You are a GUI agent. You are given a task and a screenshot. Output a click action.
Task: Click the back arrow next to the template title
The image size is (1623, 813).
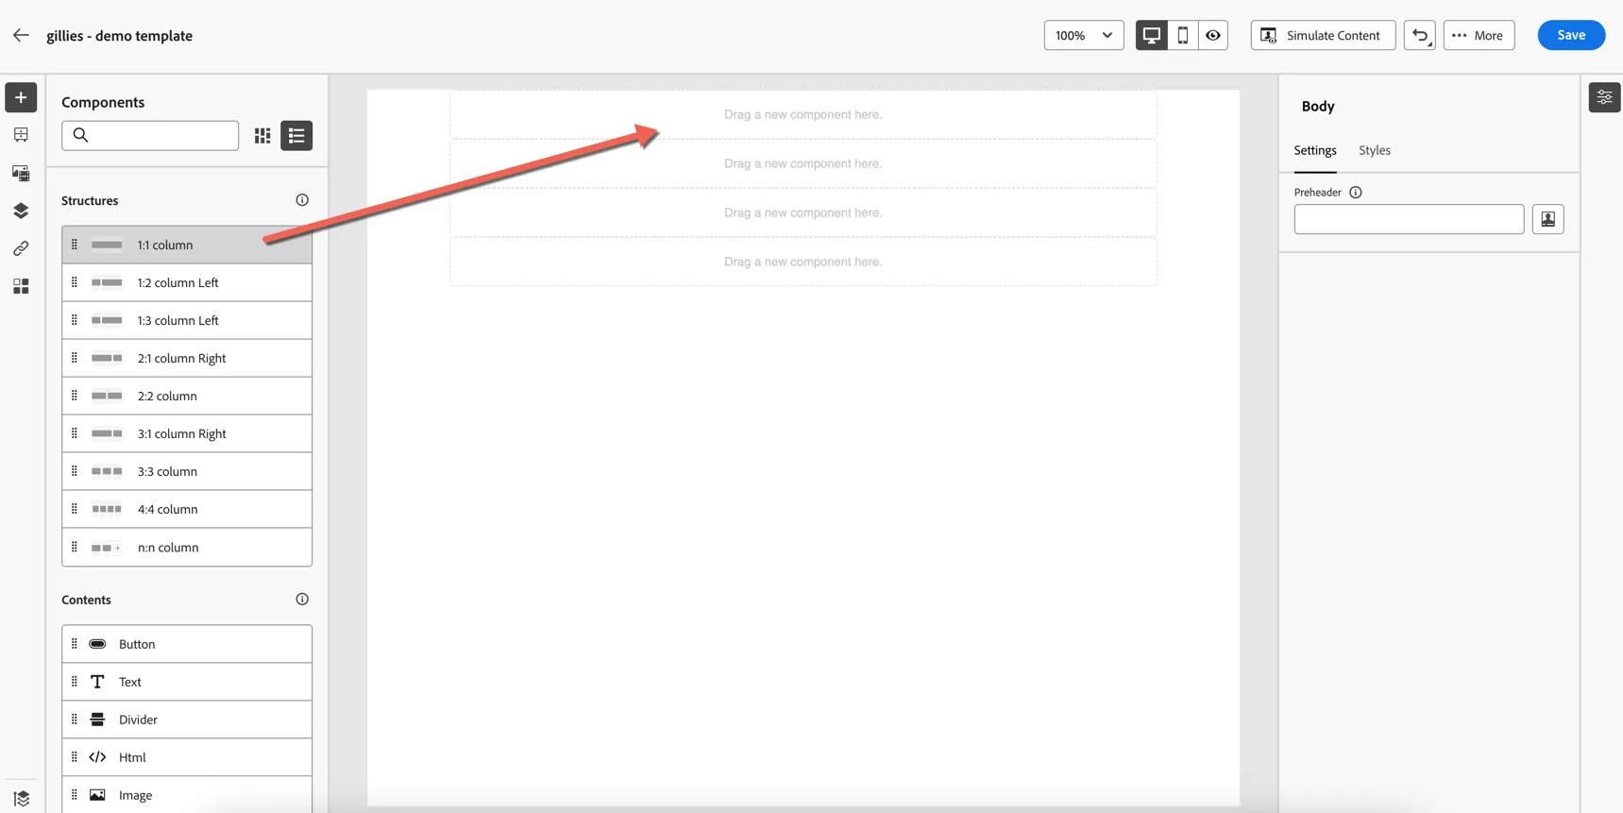tap(21, 35)
